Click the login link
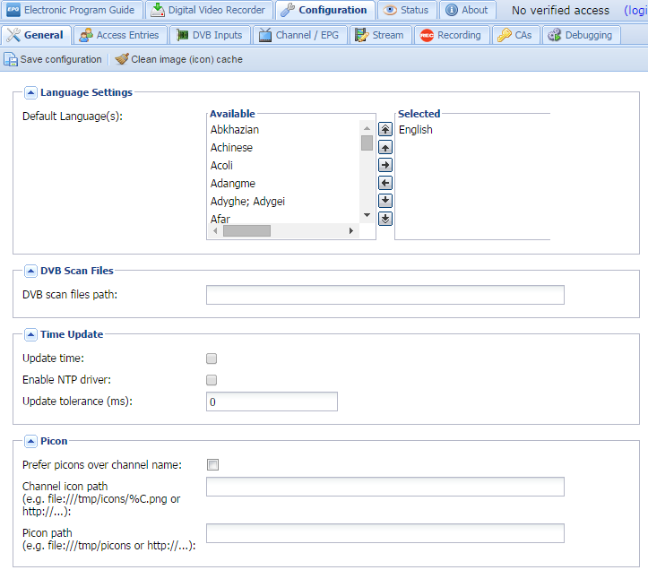Viewport: 648px width, 570px height. pyautogui.click(x=635, y=11)
